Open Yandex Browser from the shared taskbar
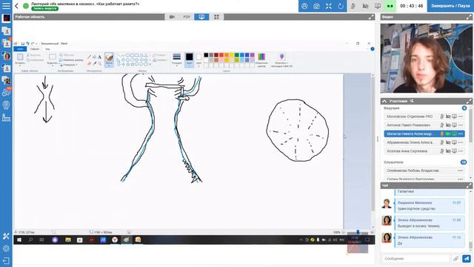 tap(115, 240)
